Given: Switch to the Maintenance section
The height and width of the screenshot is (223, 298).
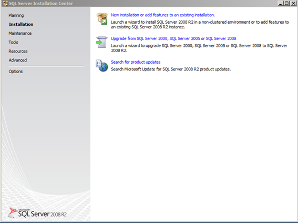Looking at the screenshot, I should [20, 33].
